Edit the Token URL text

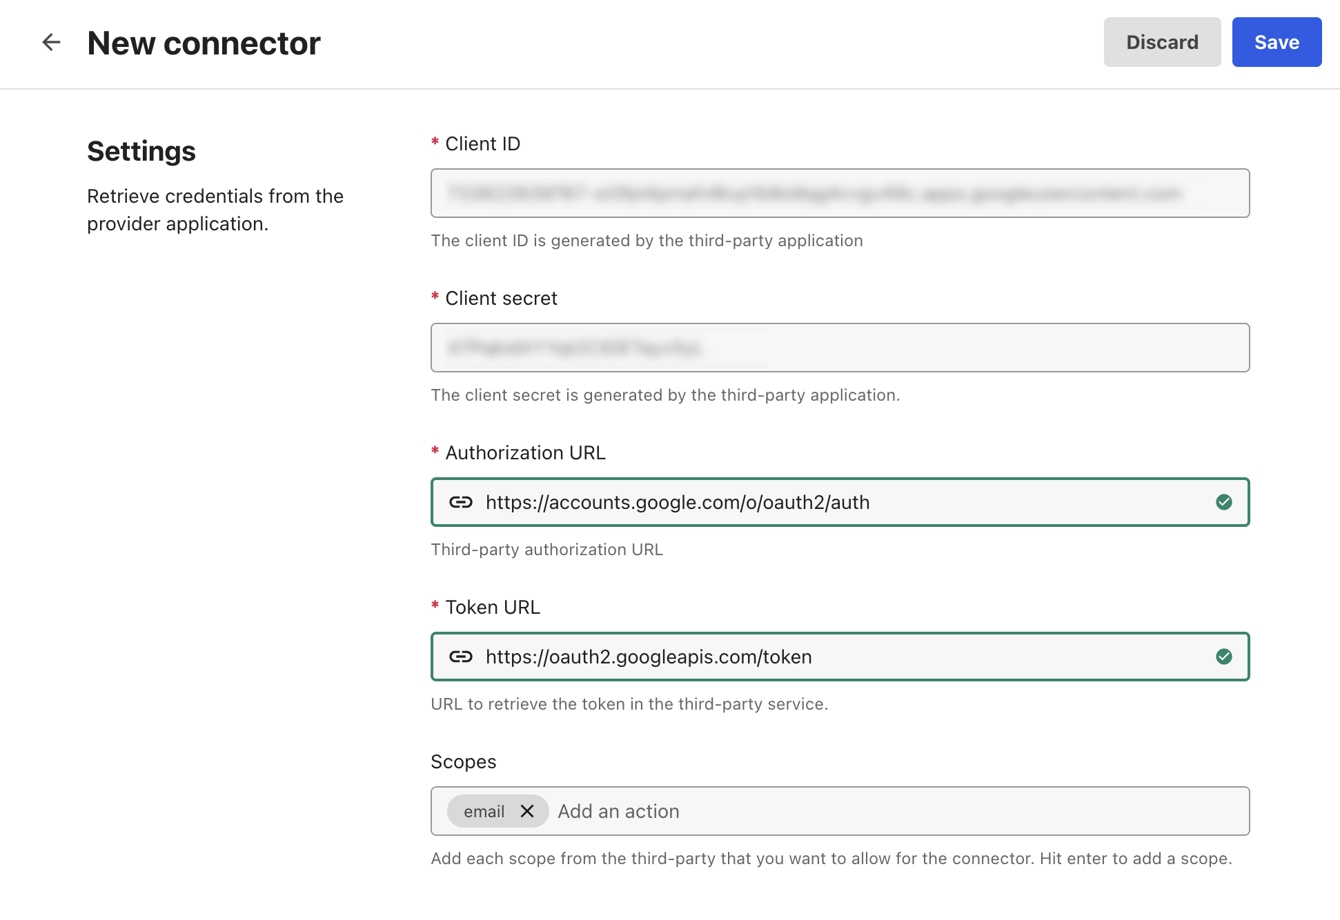tap(649, 657)
